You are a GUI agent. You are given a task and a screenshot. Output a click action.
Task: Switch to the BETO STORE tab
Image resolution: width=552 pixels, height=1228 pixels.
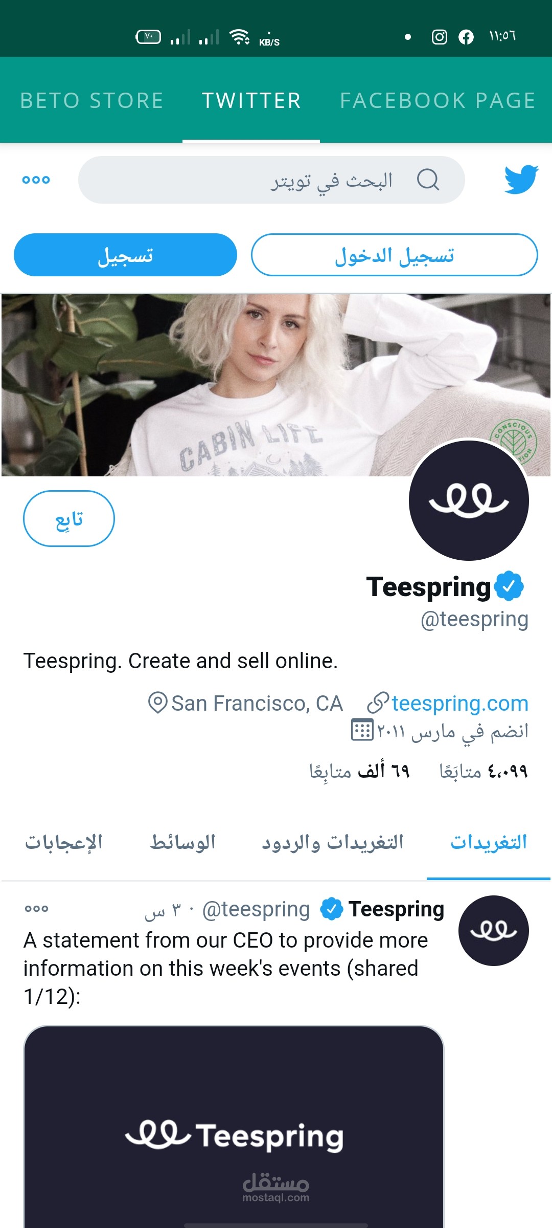[x=91, y=100]
